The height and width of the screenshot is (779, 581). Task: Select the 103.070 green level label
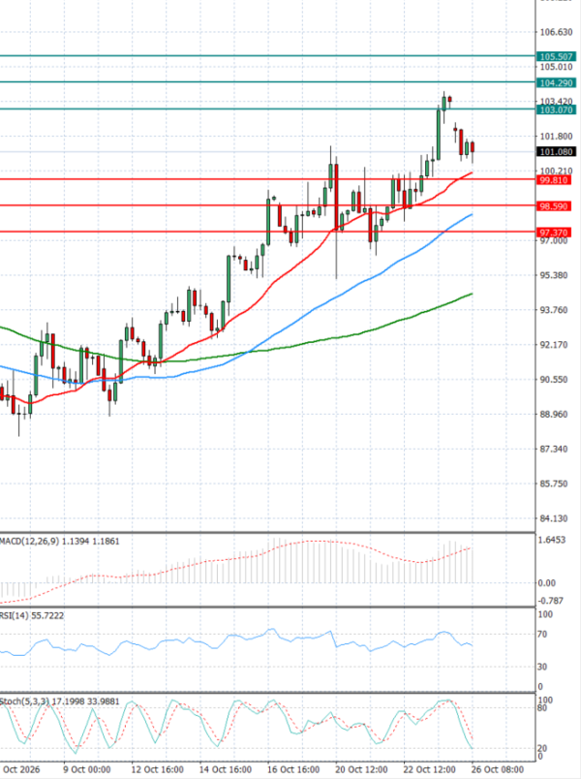pos(556,109)
